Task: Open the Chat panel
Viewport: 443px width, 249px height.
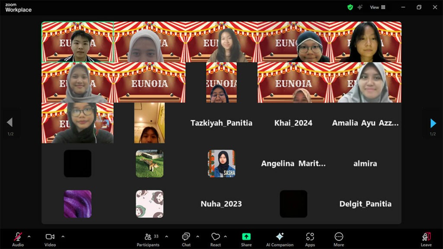Action: (x=186, y=238)
